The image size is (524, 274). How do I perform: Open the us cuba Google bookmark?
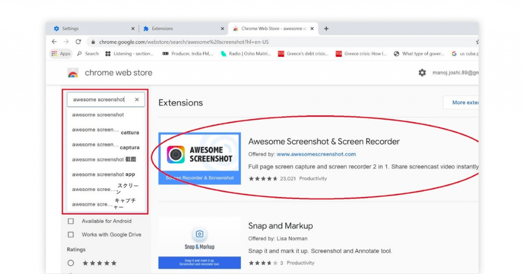click(465, 54)
